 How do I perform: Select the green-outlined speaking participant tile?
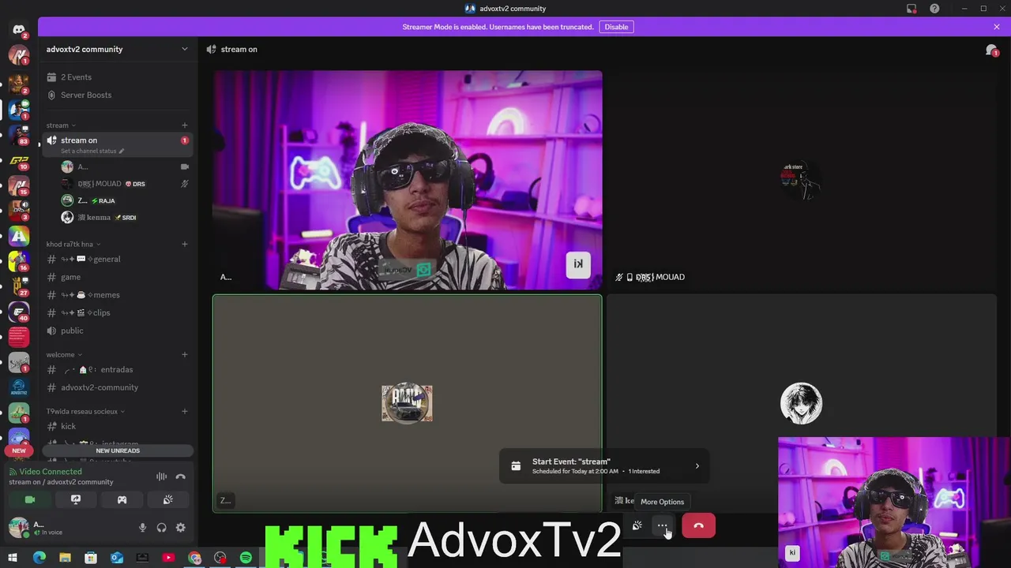(408, 403)
